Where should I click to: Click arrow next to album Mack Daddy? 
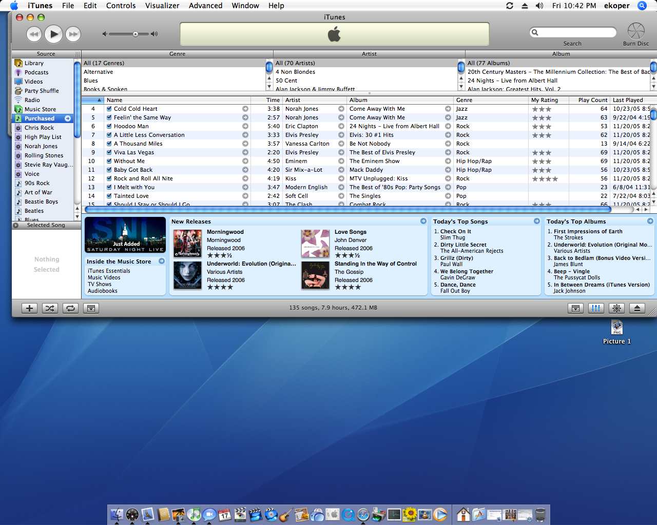coord(448,170)
